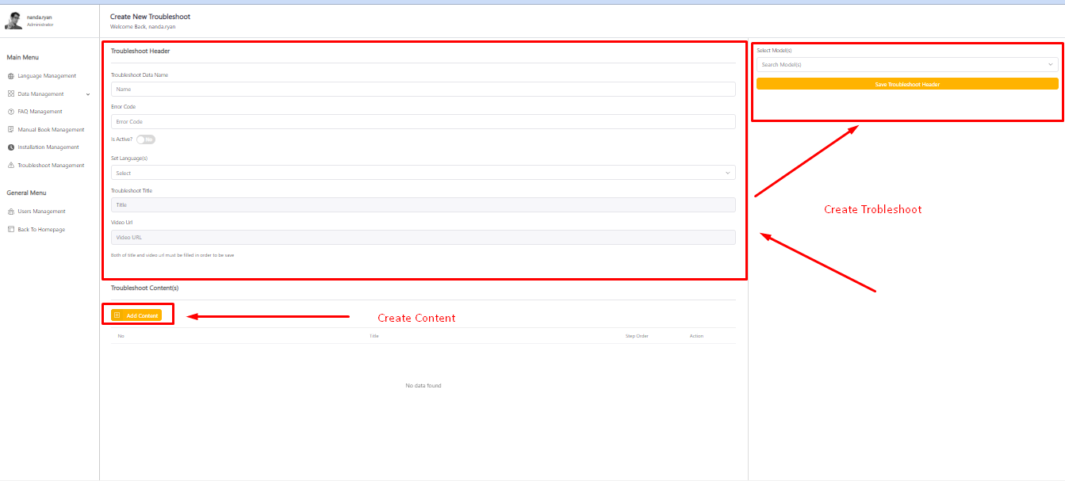
Task: Open Troubleshoot Management menu item
Action: click(51, 166)
